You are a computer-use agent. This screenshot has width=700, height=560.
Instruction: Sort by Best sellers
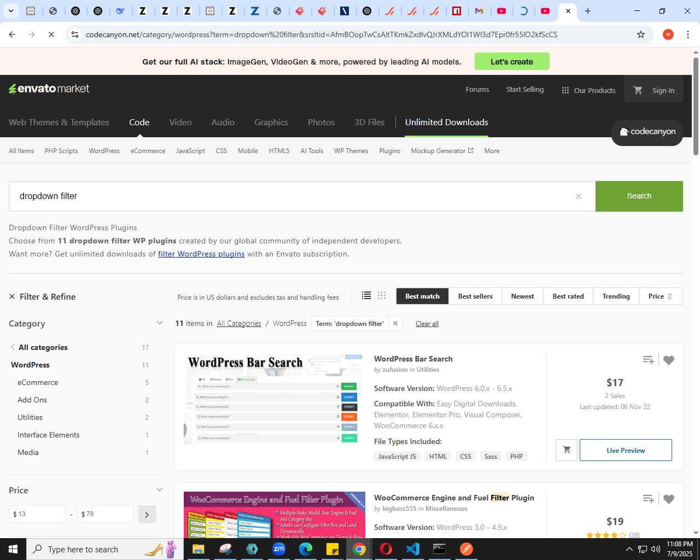(x=475, y=296)
